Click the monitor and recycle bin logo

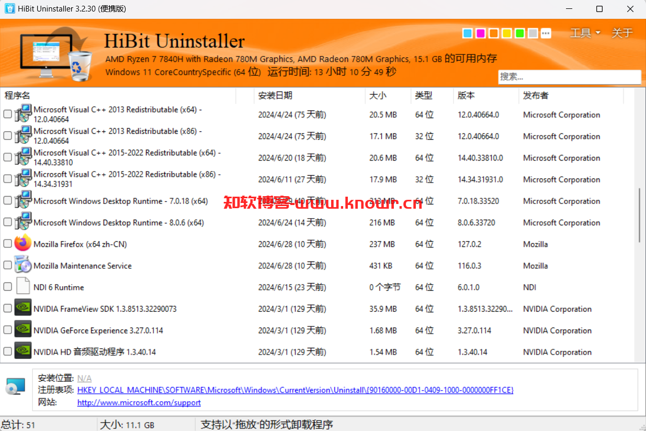click(55, 54)
